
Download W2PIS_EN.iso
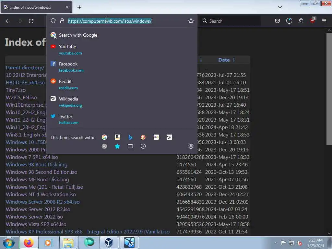click(21, 97)
